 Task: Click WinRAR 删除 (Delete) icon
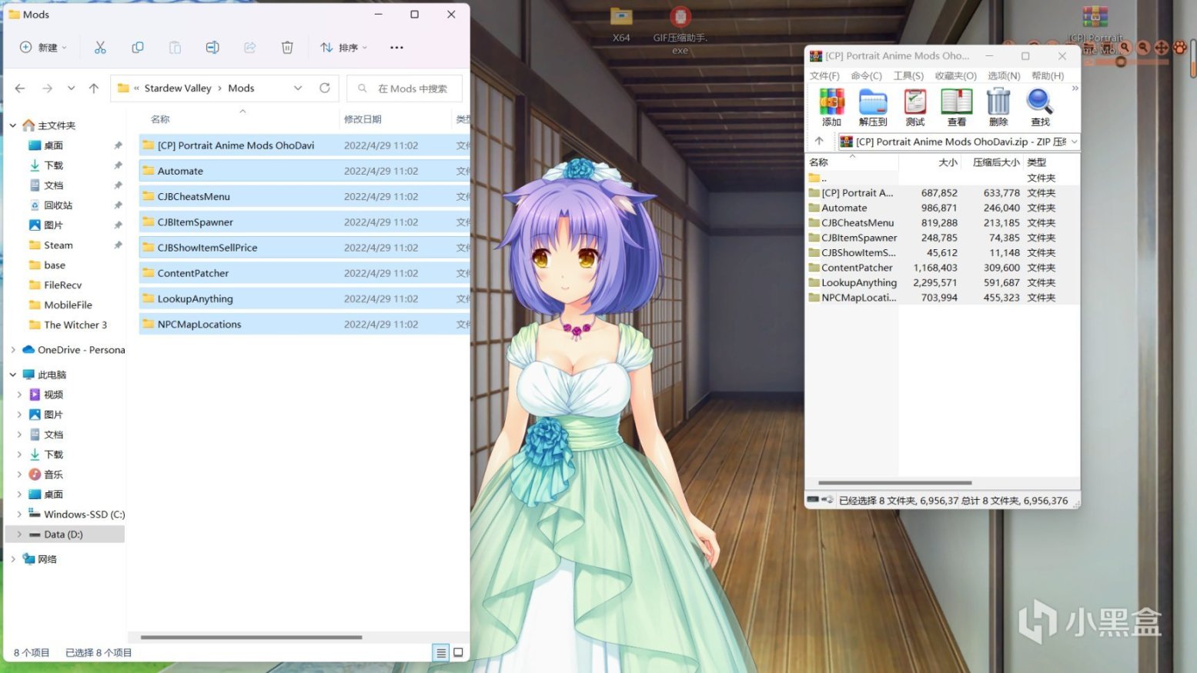pos(998,108)
